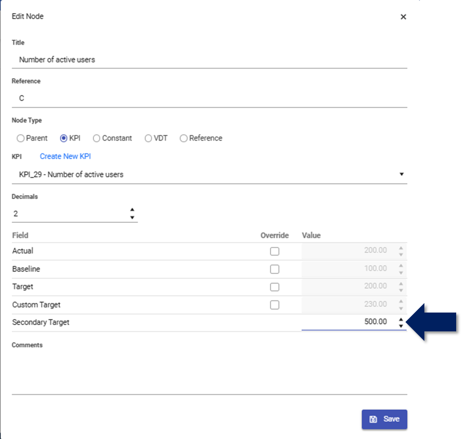The height and width of the screenshot is (439, 462).
Task: Increase the Decimals value
Action: (x=133, y=209)
